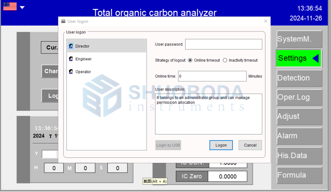Focus the User password field
The width and height of the screenshot is (331, 192).
click(224, 44)
